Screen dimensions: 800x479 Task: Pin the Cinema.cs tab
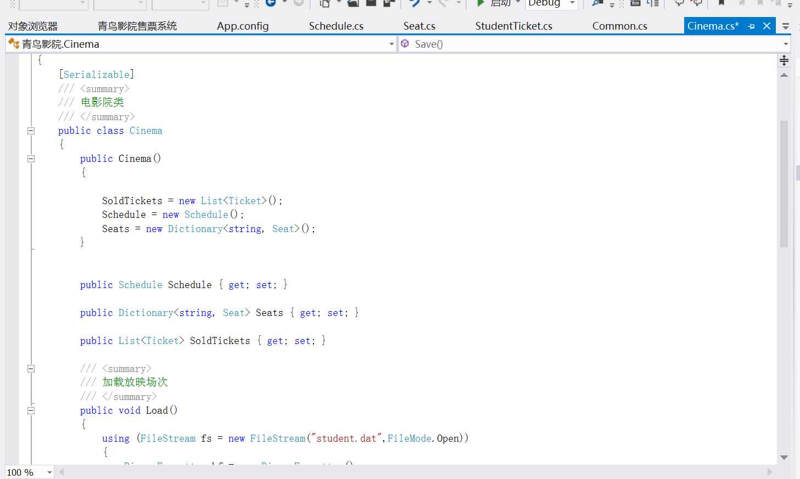tap(751, 26)
